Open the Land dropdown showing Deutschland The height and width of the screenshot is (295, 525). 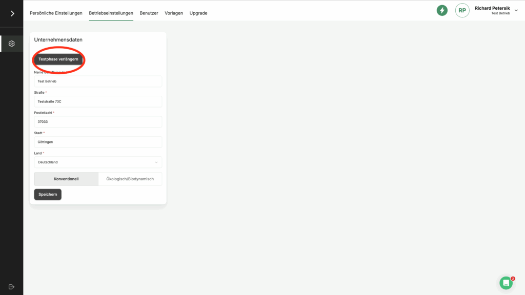point(98,162)
